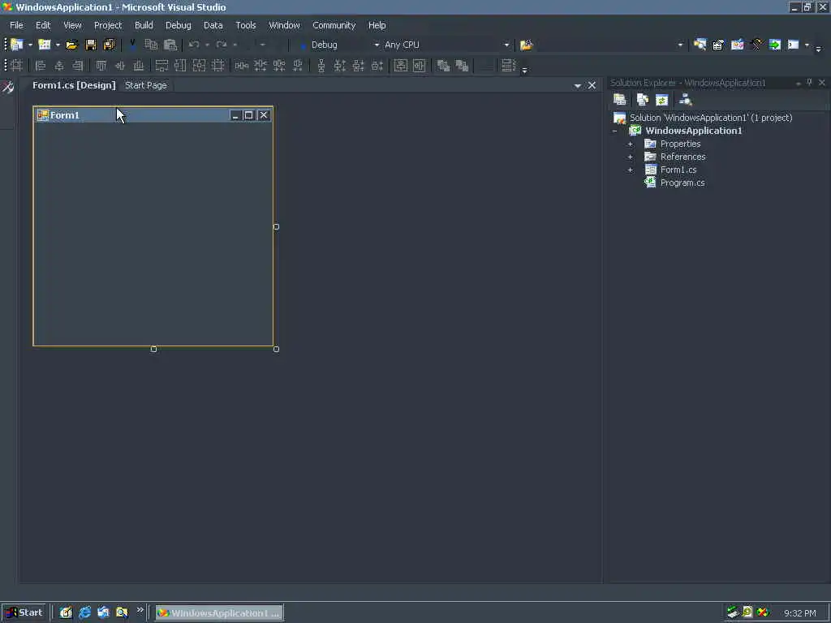Image resolution: width=831 pixels, height=623 pixels.
Task: Open the active files dropdown arrow beside tabs
Action: click(x=578, y=85)
